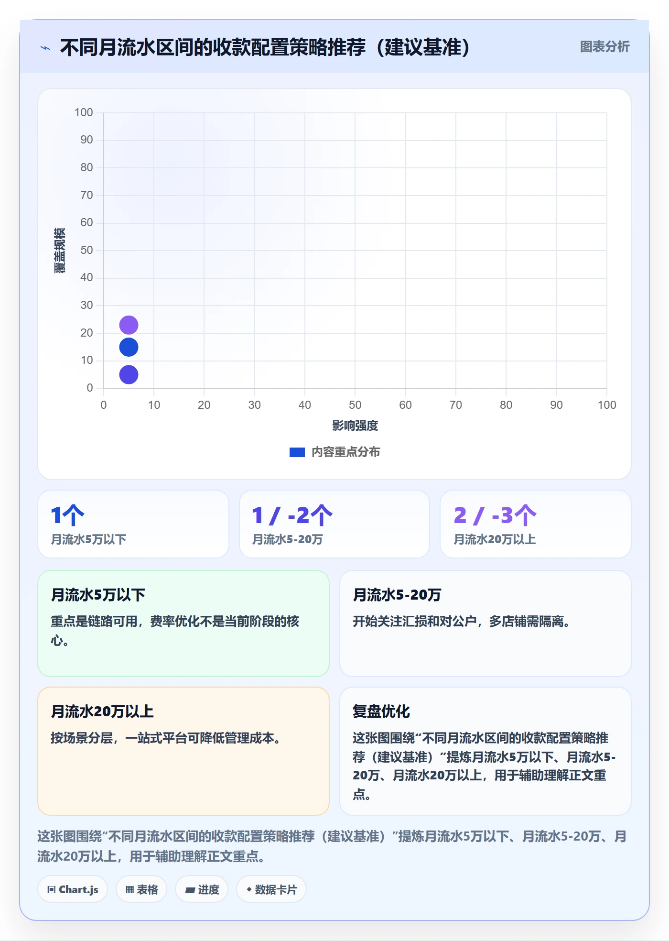Select the green 月流水5万以下 detail card heading
Image resolution: width=669 pixels, height=941 pixels.
pyautogui.click(x=98, y=595)
